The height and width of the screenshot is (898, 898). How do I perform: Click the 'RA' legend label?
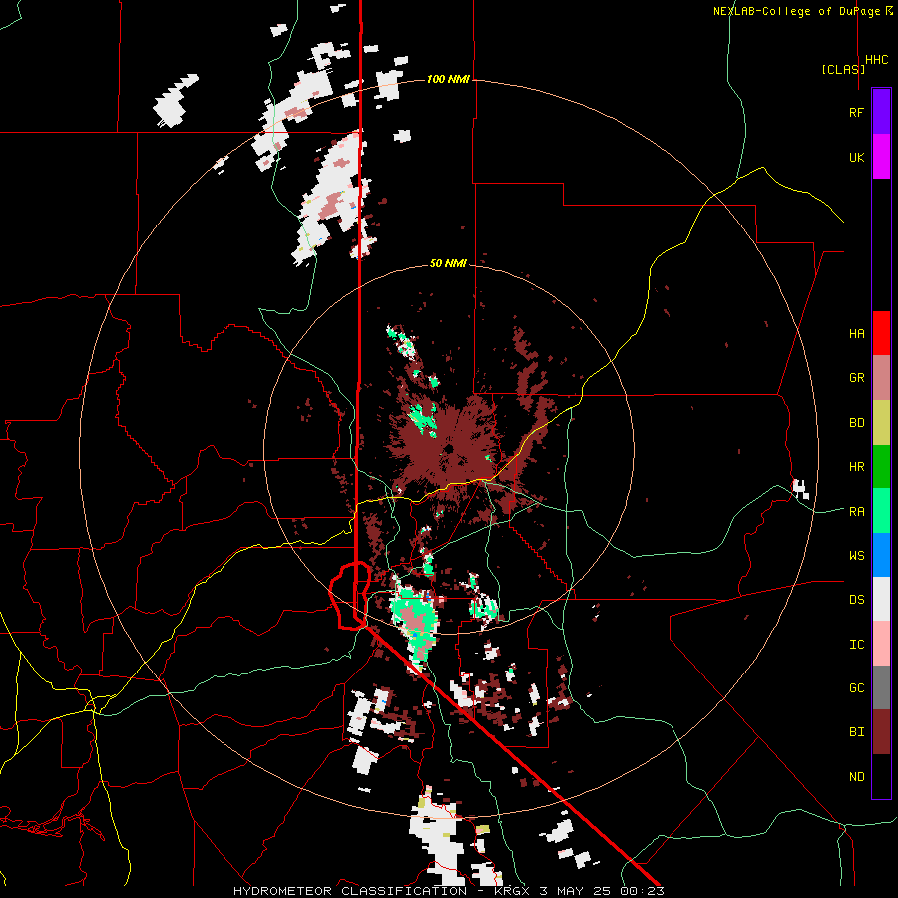click(856, 512)
